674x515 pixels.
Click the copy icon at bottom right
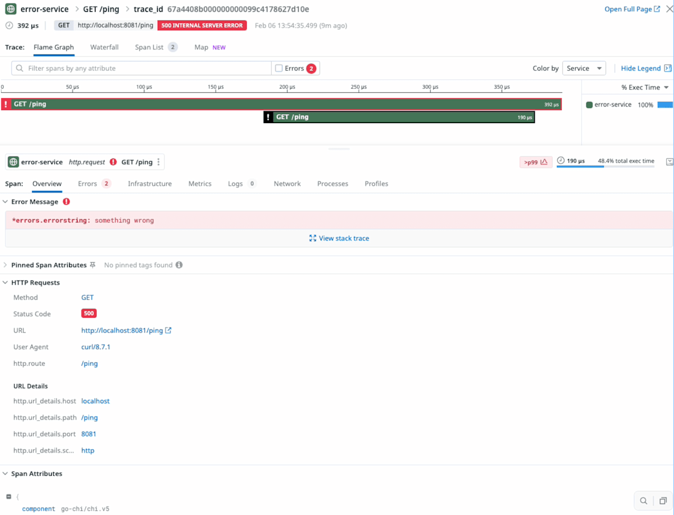click(x=663, y=501)
